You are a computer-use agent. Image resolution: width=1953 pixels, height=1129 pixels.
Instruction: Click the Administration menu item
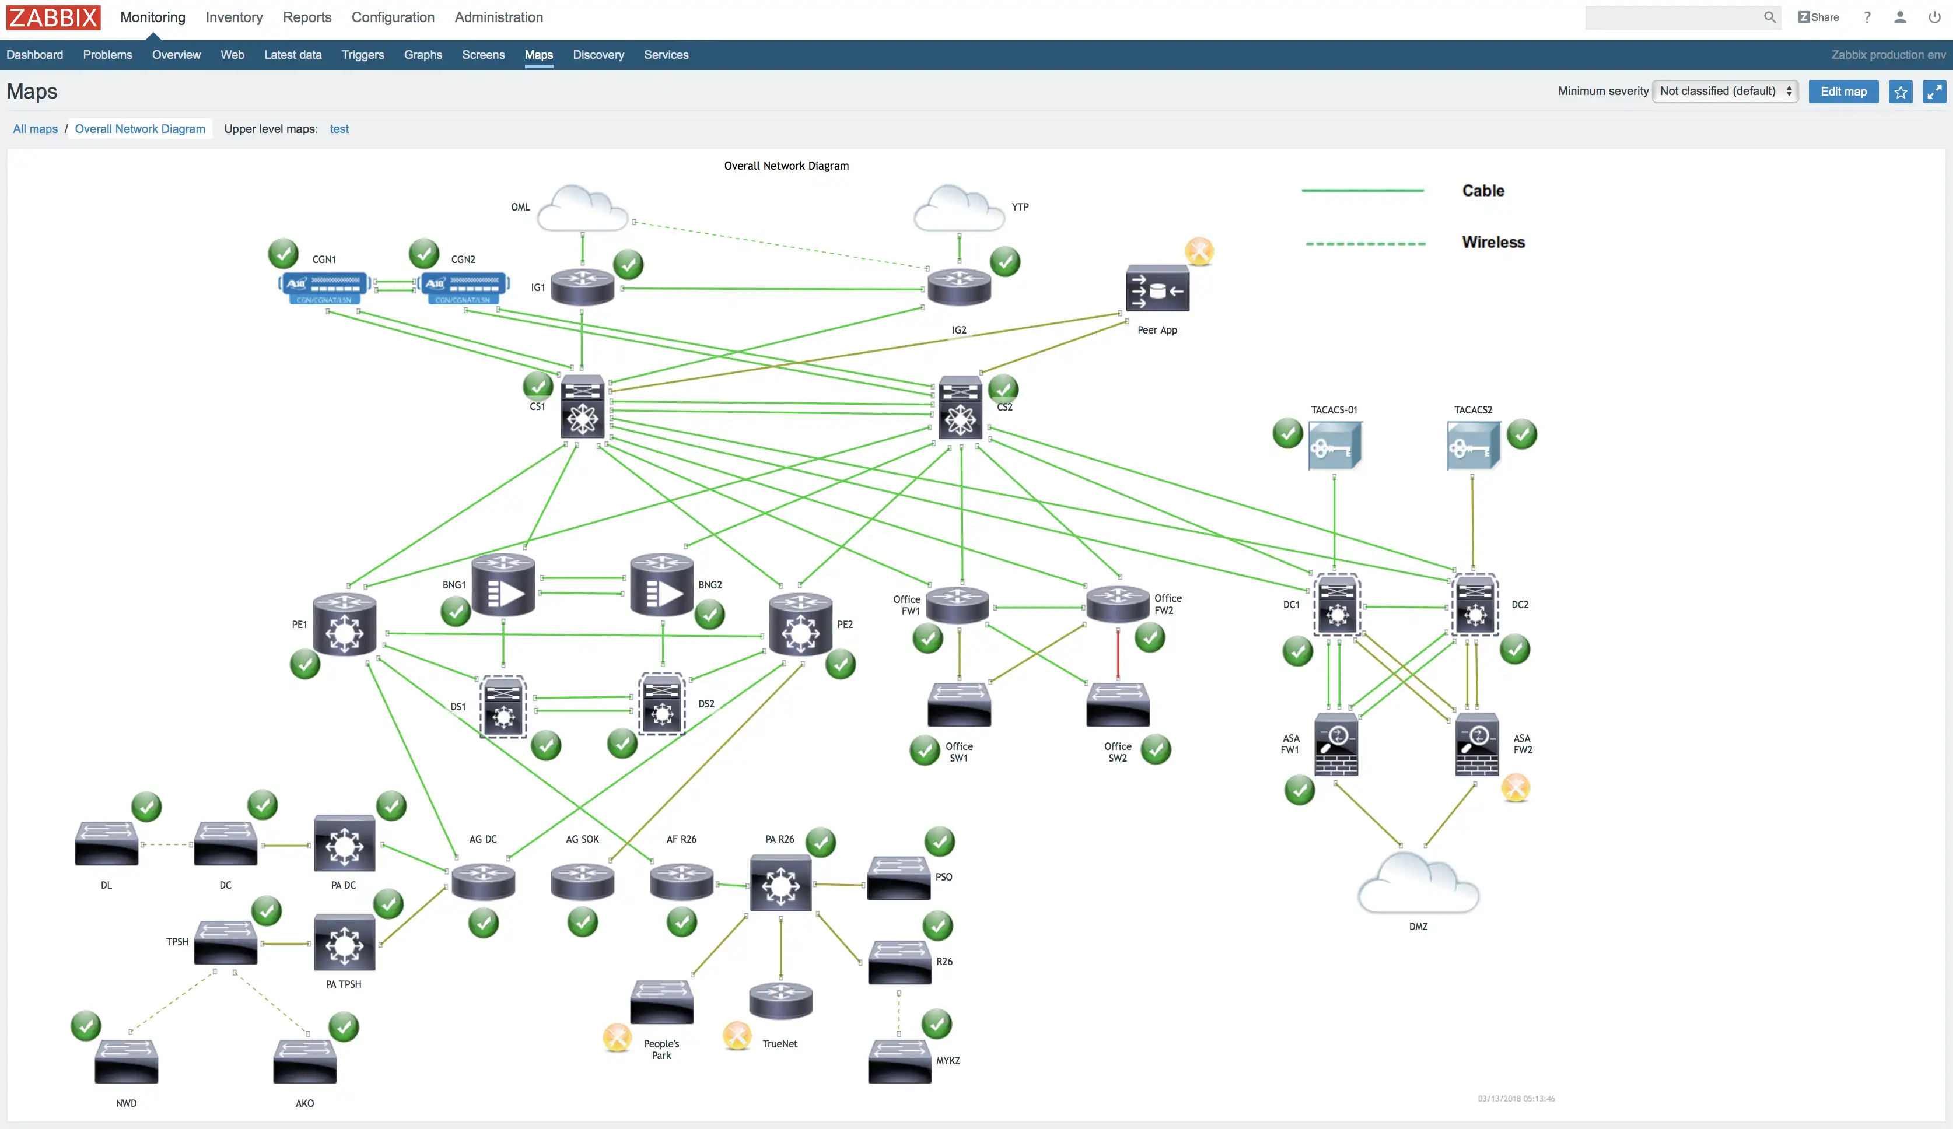499,17
